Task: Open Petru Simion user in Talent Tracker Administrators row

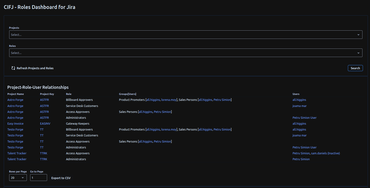Action: [x=301, y=159]
